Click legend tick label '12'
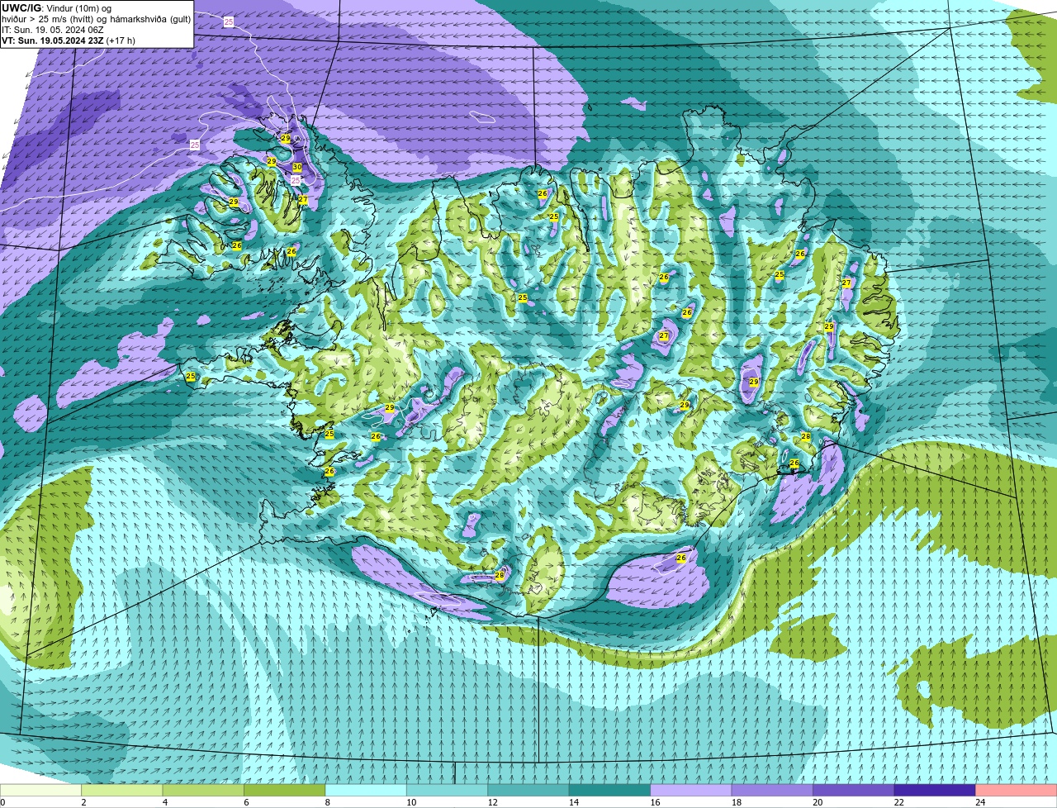 click(x=492, y=802)
